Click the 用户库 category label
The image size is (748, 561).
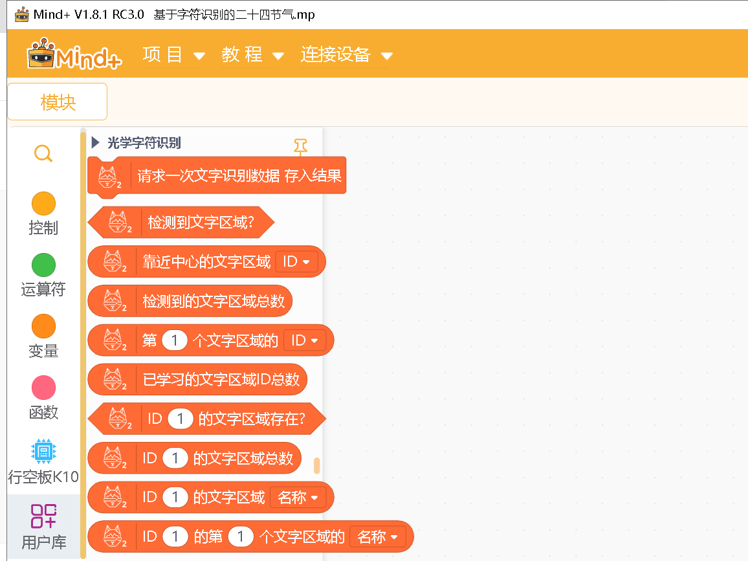pos(43,542)
